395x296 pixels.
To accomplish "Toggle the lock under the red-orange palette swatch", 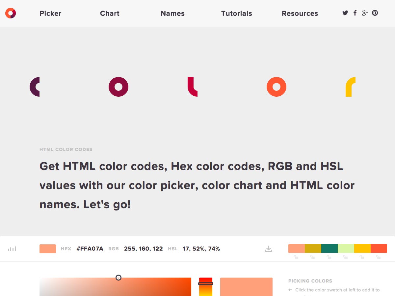I will [x=379, y=257].
